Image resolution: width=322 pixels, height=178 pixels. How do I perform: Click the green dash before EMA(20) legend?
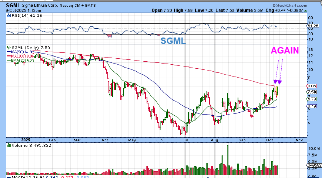tap(9, 60)
